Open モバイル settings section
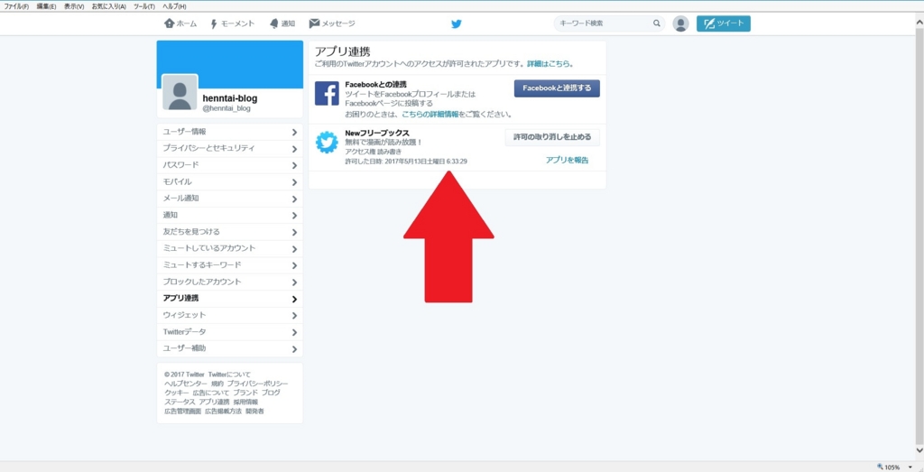The image size is (924, 472). click(x=230, y=182)
